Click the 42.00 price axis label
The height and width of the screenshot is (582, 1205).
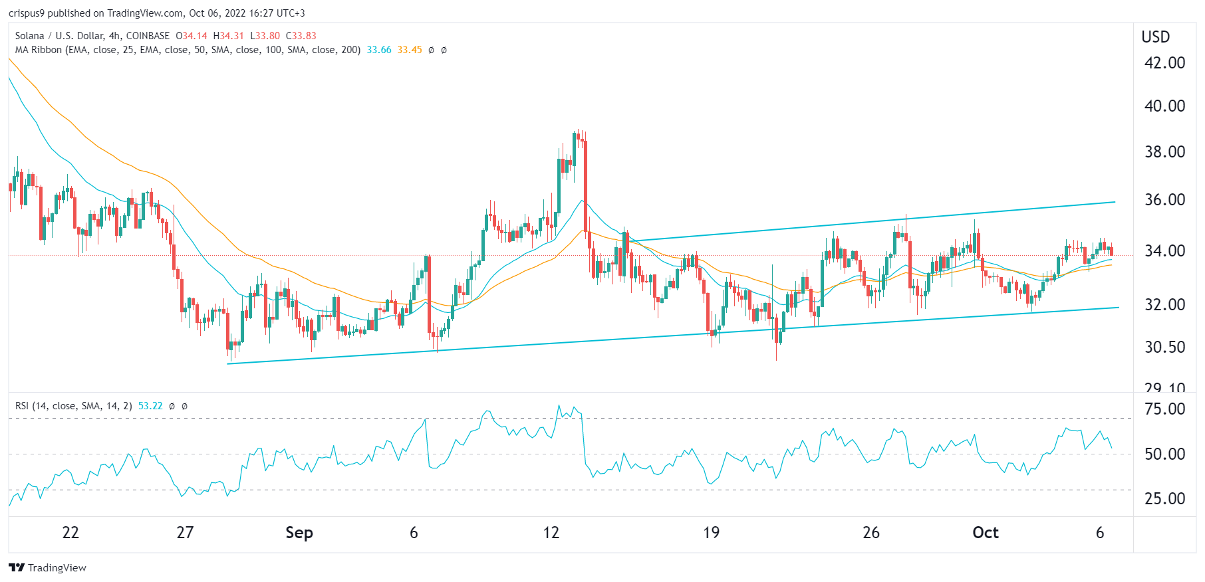pos(1164,63)
